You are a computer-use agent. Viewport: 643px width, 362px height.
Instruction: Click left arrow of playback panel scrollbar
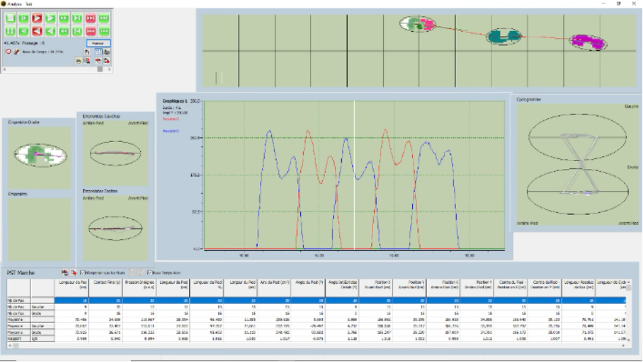(5, 69)
